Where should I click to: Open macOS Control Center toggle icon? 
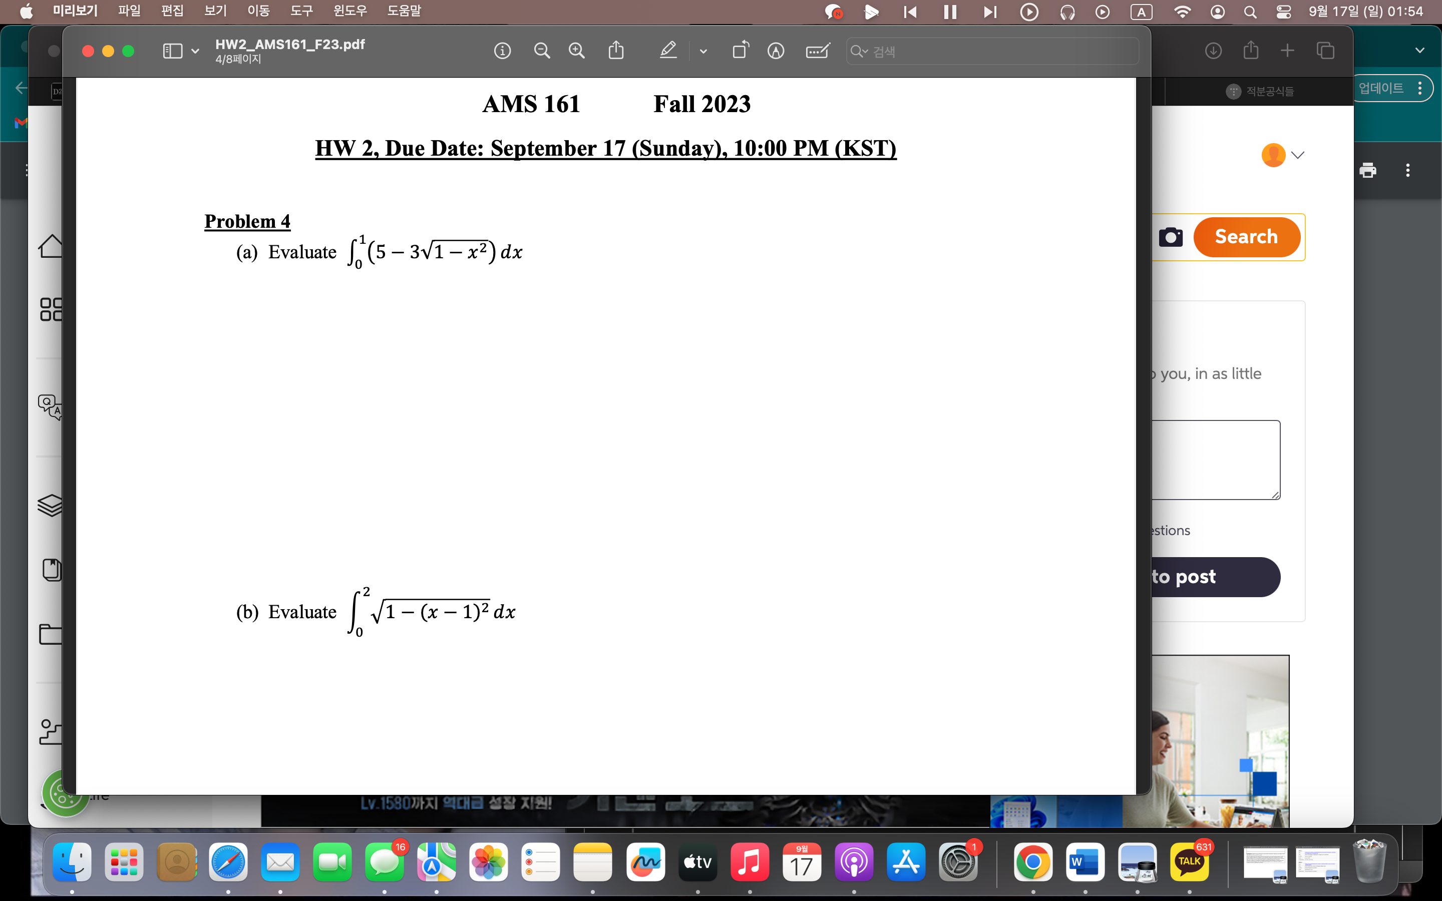[1283, 12]
